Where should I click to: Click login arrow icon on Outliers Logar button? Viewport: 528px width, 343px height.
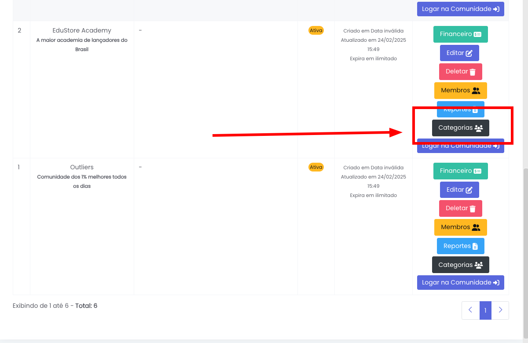click(x=496, y=283)
